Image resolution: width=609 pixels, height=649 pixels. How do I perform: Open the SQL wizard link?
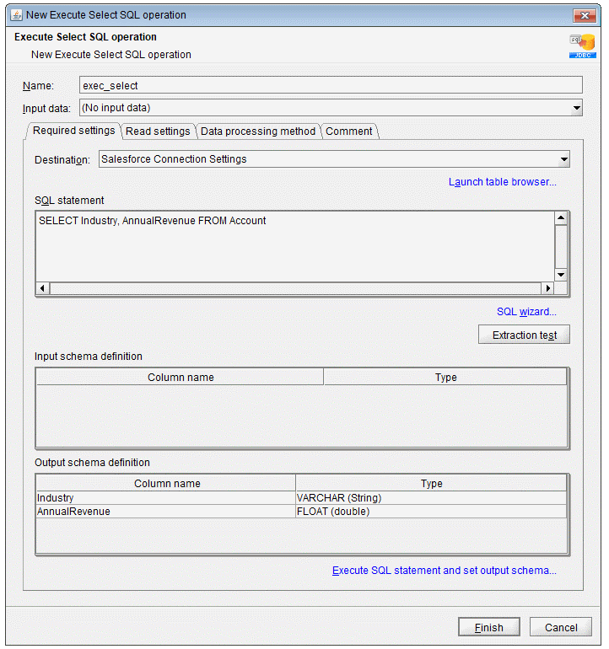pos(526,312)
